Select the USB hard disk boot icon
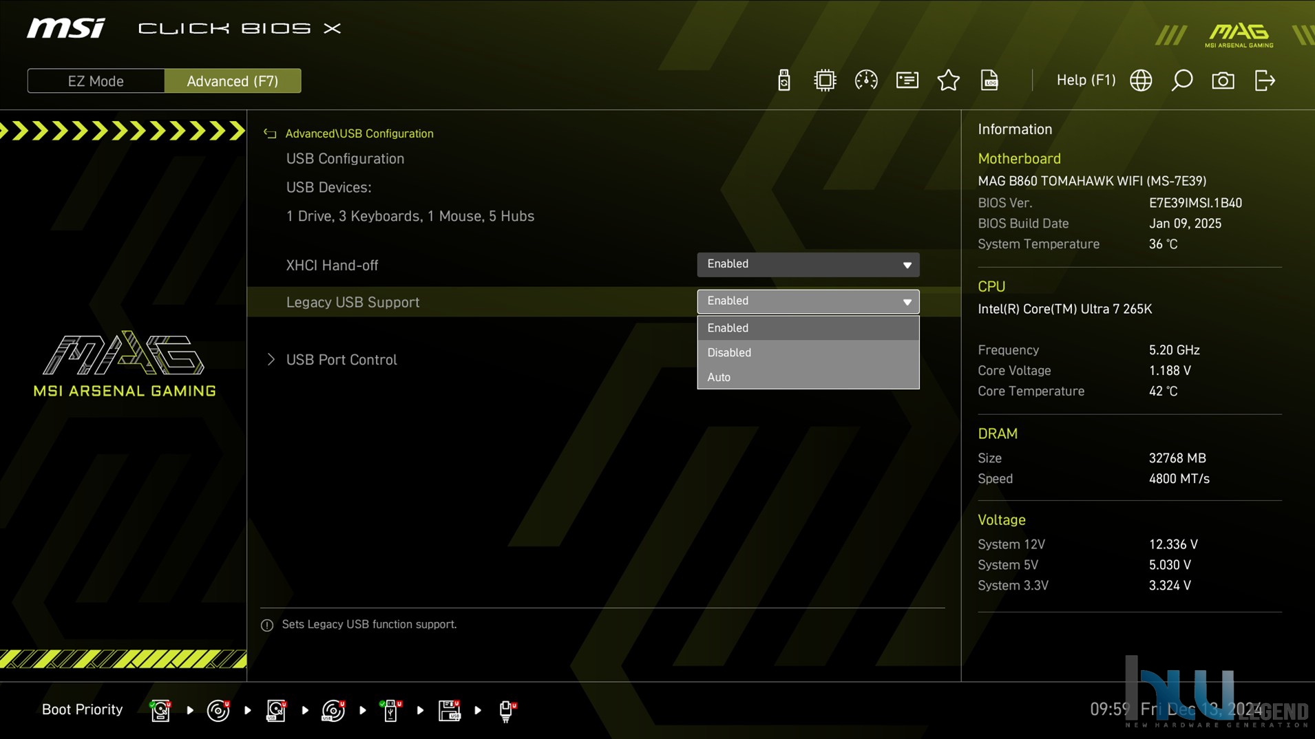The height and width of the screenshot is (739, 1315). [x=276, y=710]
